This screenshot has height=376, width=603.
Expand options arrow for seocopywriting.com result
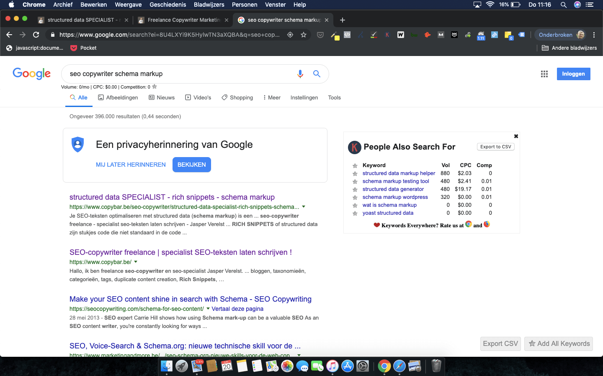point(208,308)
